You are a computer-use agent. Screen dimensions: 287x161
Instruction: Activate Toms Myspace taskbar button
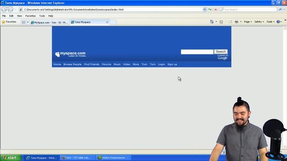[41, 158]
